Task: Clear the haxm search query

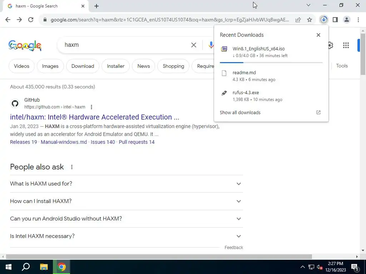Action: tap(194, 45)
